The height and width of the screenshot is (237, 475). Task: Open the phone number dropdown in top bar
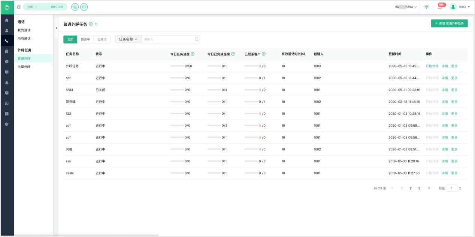[406, 7]
